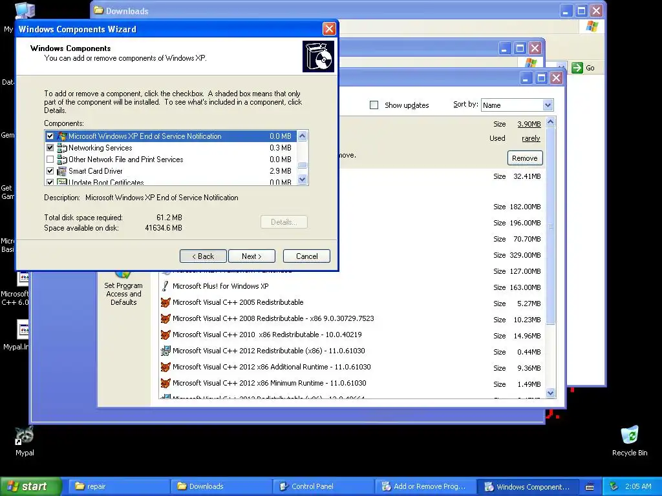Click the Visual C++ 2012 x86 Additional Runtime icon
662x496 pixels.
165,367
